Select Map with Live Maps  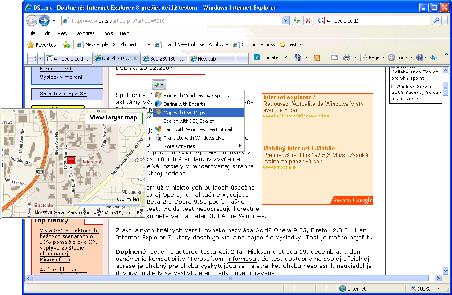[198, 113]
